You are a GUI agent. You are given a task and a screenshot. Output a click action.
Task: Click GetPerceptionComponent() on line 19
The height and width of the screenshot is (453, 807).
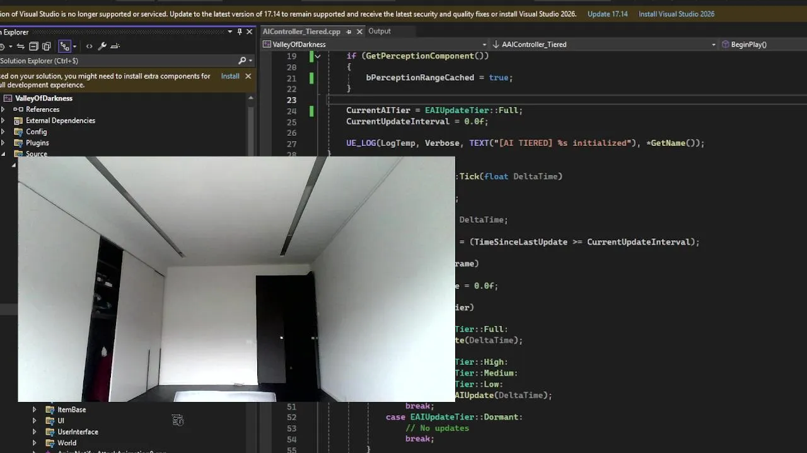pyautogui.click(x=425, y=56)
